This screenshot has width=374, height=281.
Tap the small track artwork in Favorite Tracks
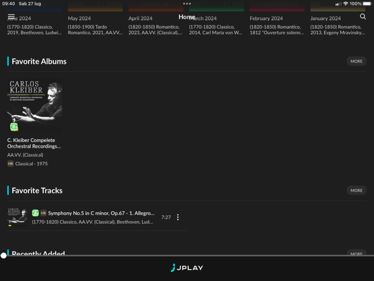point(17,217)
